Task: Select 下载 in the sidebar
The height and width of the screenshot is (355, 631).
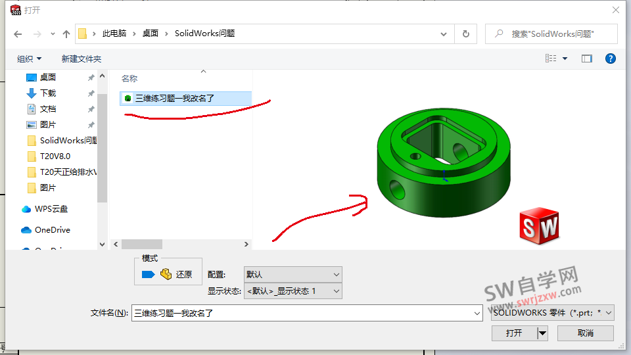Action: (48, 93)
